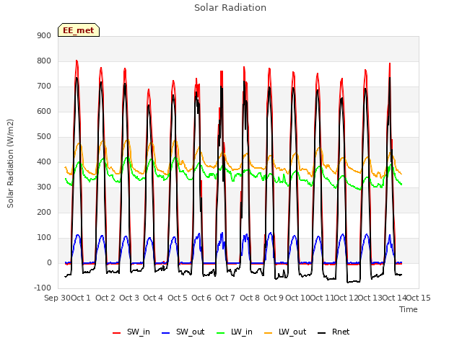
Task: Click the blue SW_out legend color marker
Action: [x=166, y=333]
